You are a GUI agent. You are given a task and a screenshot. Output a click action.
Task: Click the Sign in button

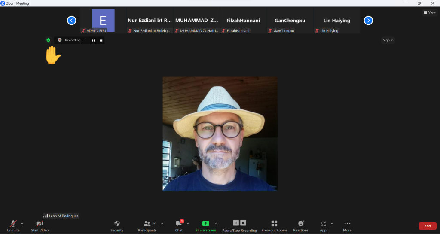388,40
